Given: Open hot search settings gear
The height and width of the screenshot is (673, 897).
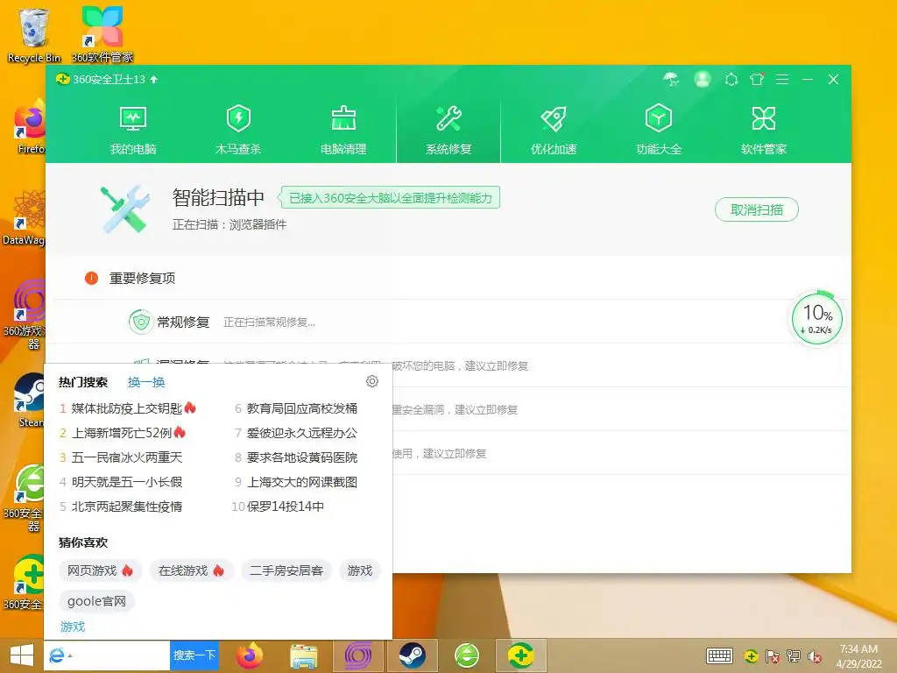Looking at the screenshot, I should (x=371, y=381).
